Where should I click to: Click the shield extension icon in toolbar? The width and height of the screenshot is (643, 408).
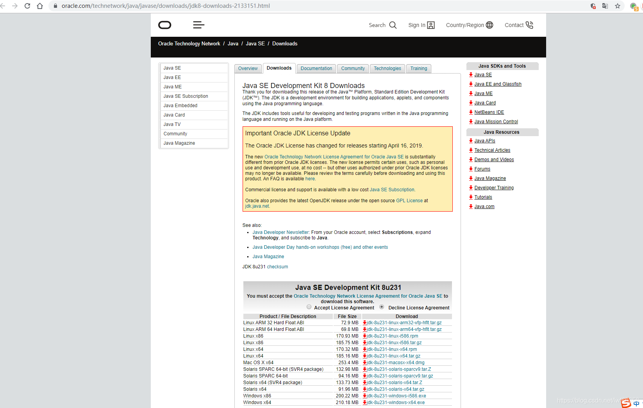tap(593, 6)
